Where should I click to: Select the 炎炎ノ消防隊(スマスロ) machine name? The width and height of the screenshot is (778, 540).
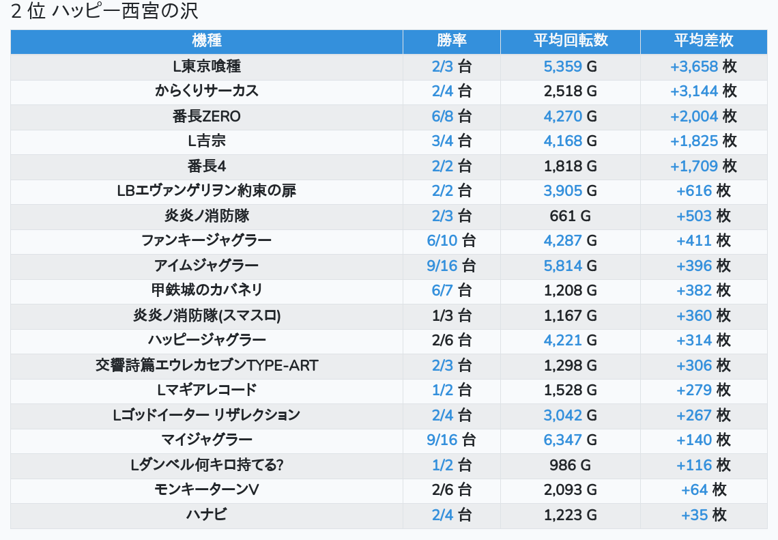pyautogui.click(x=206, y=315)
